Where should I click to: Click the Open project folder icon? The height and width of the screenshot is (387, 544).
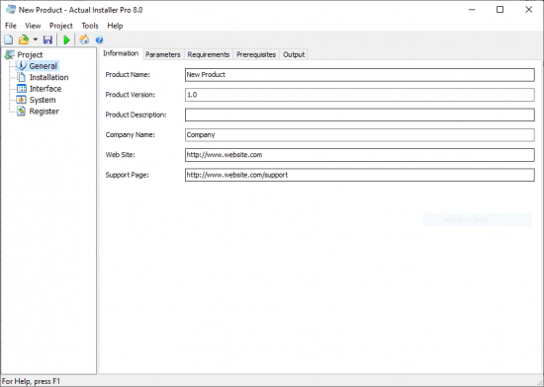pyautogui.click(x=24, y=39)
